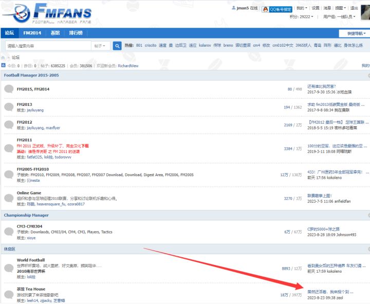Open moderator (i)nesta profile
The height and width of the screenshot is (304, 370).
pyautogui.click(x=33, y=181)
